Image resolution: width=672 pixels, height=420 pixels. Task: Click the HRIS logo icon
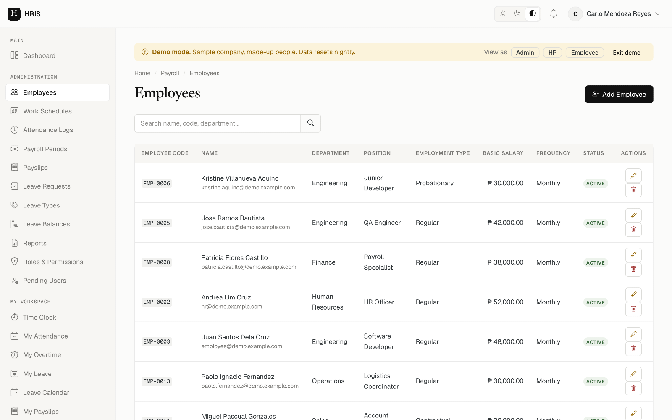[14, 14]
